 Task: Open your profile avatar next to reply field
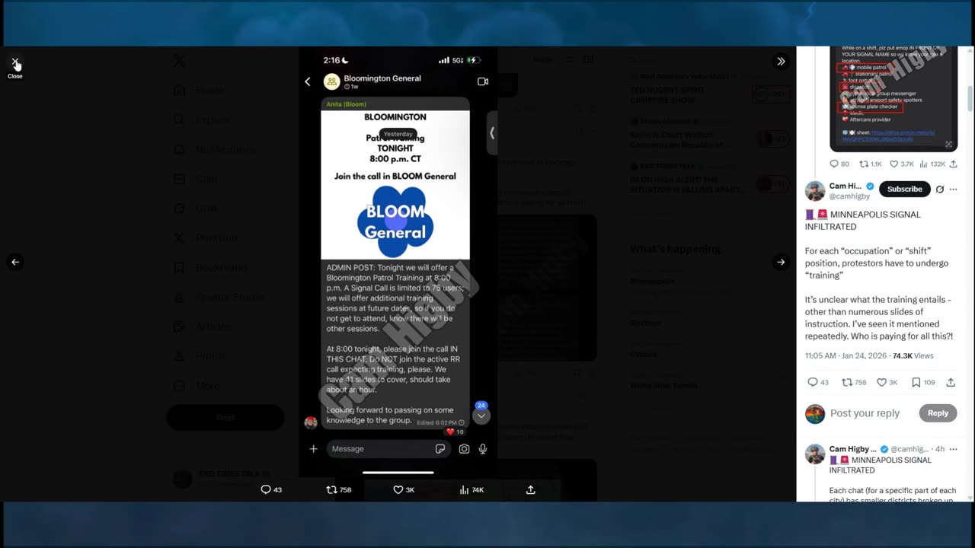click(x=815, y=413)
